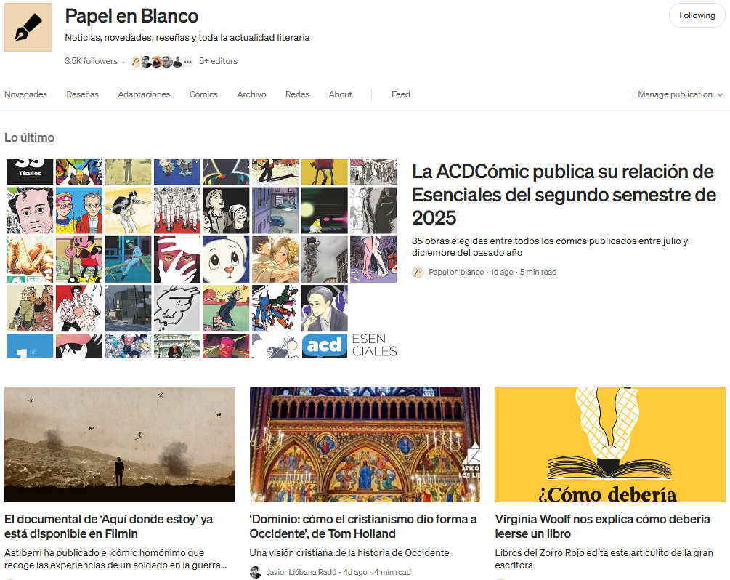Open the Feed tab
Viewport: 730px width, 580px height.
point(400,94)
